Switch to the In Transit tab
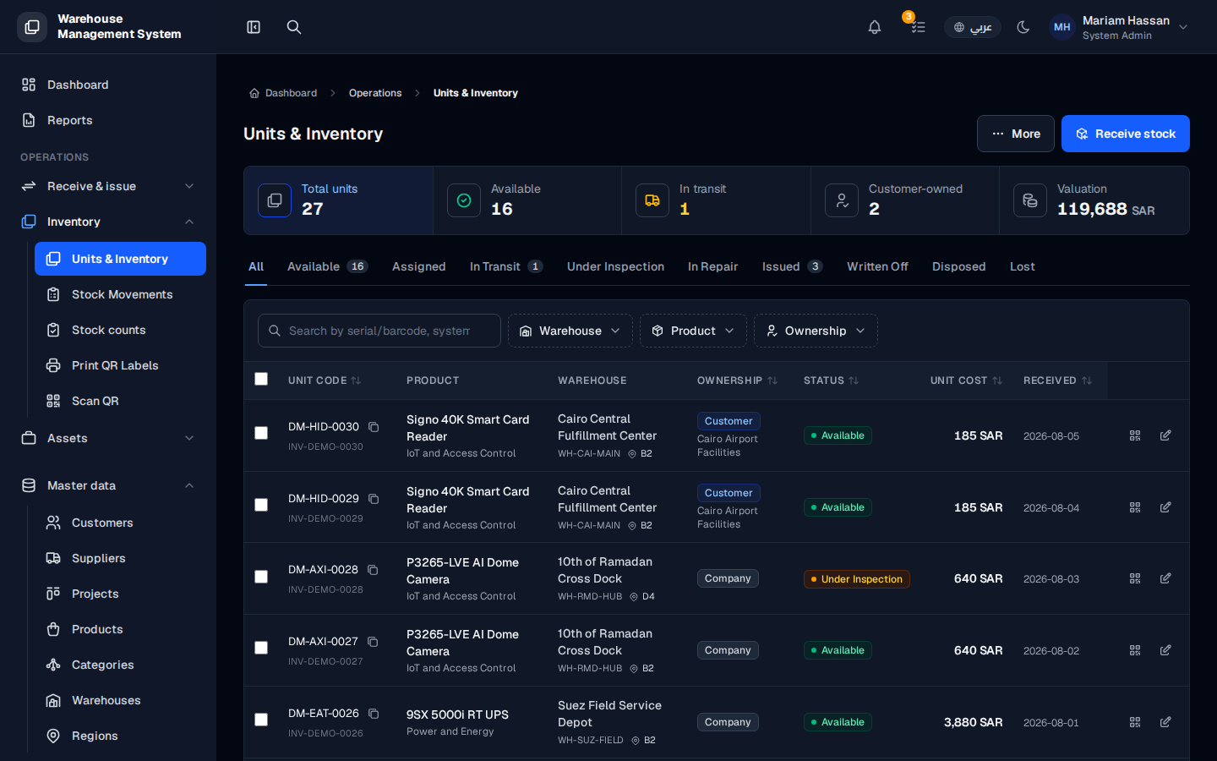The image size is (1217, 761). tap(505, 266)
